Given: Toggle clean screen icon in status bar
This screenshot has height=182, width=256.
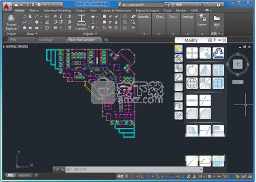Looking at the screenshot, I should [x=244, y=176].
